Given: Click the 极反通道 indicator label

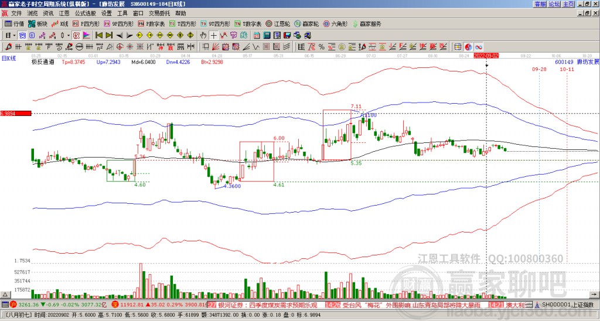Looking at the screenshot, I should (x=43, y=62).
